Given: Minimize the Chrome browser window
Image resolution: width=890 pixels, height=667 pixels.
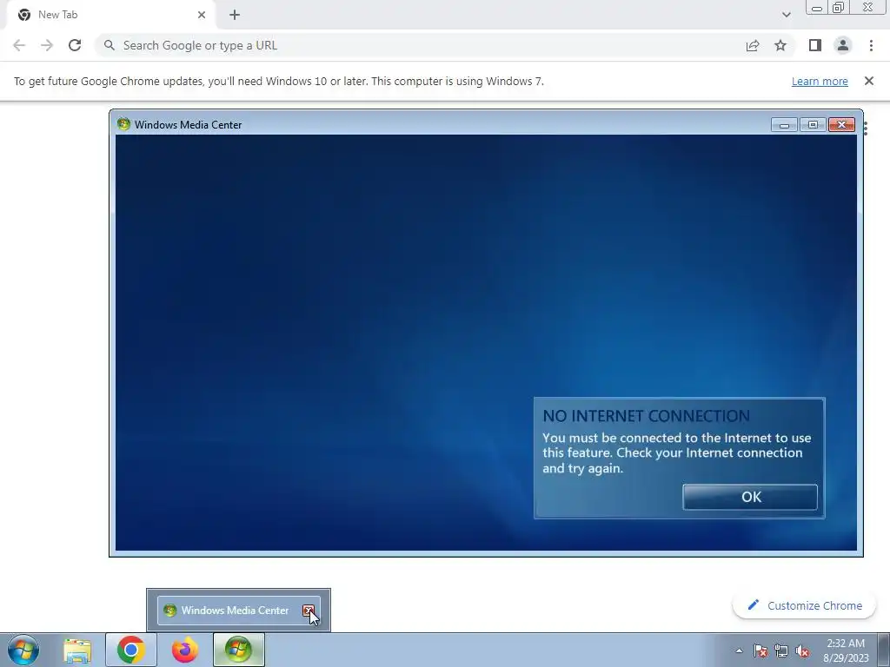Looking at the screenshot, I should click(x=817, y=8).
